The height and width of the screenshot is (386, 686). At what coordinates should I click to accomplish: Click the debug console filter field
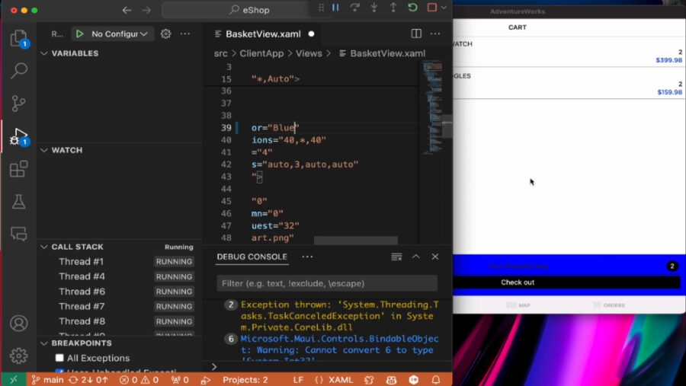point(327,283)
